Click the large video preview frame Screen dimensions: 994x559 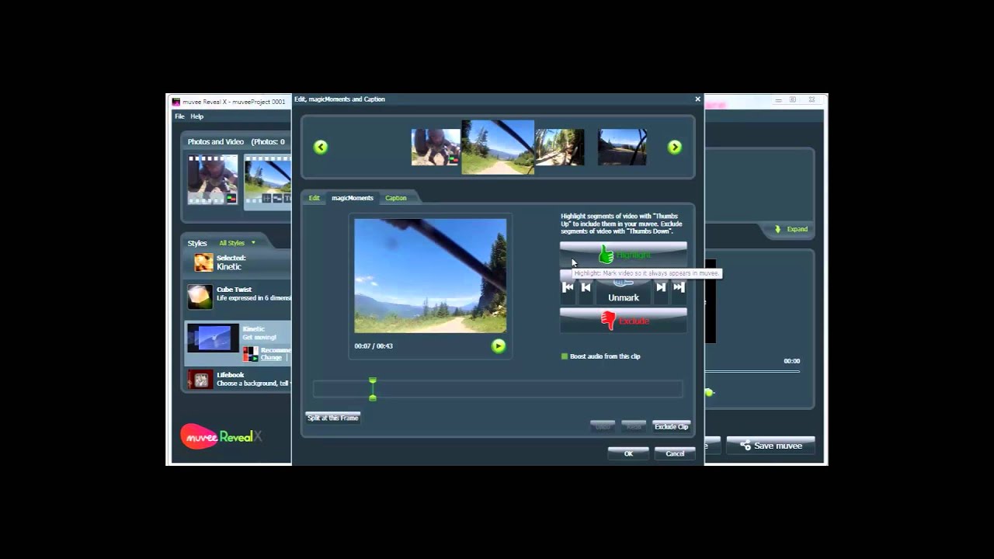click(x=430, y=276)
